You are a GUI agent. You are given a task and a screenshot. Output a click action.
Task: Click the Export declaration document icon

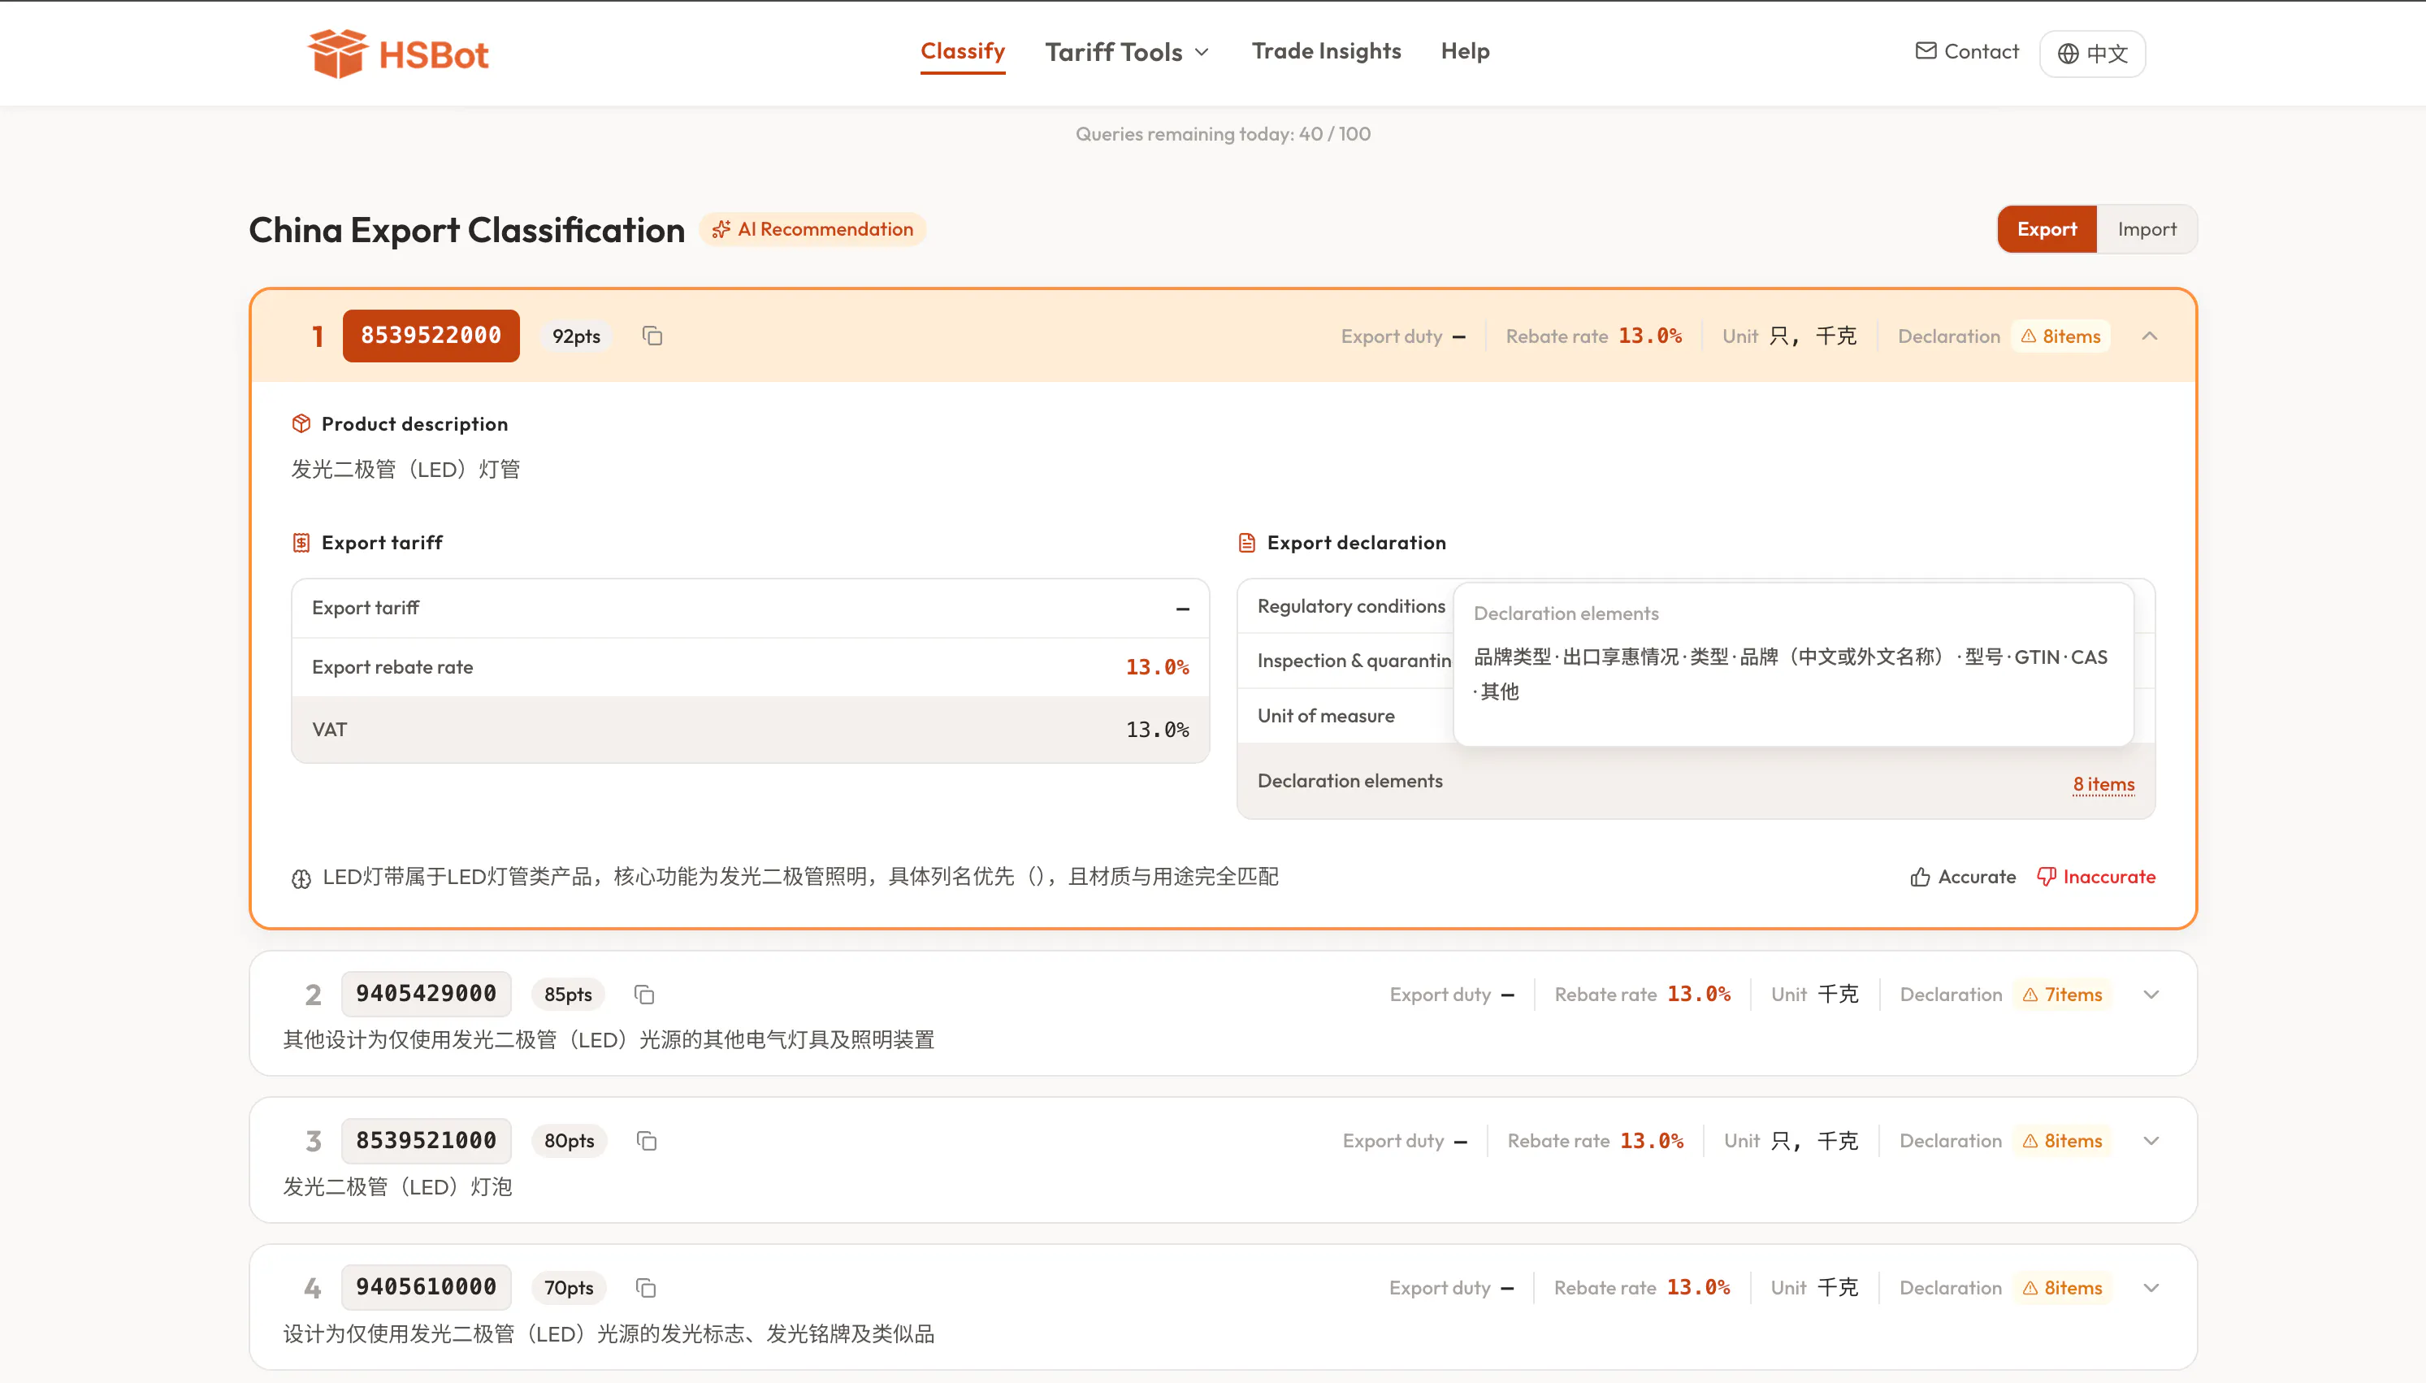click(1246, 542)
